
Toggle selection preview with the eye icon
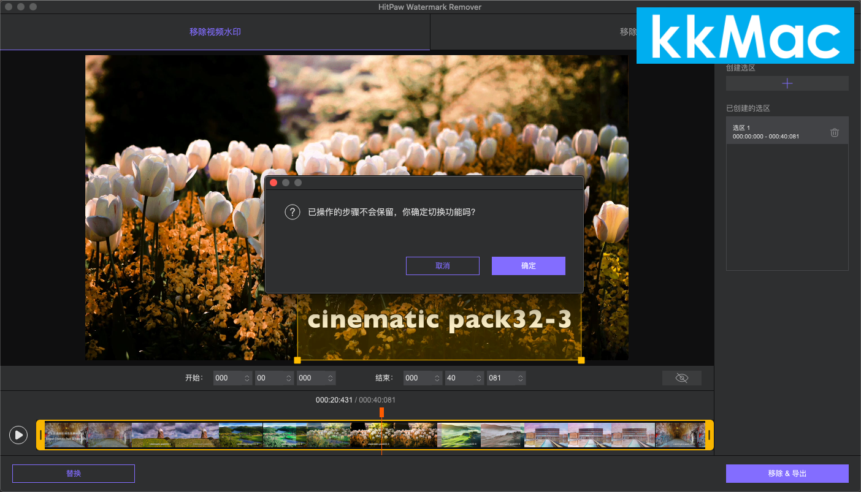point(682,378)
